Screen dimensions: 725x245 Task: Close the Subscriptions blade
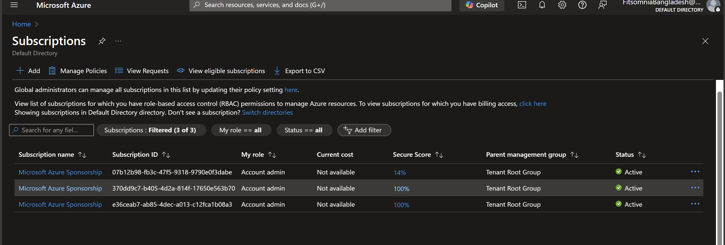[x=705, y=41]
